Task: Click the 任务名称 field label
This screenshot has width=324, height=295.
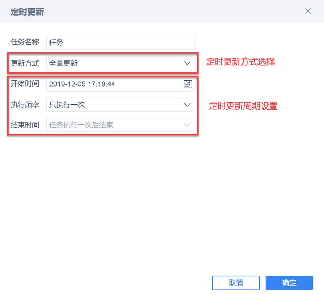Action: click(x=25, y=42)
